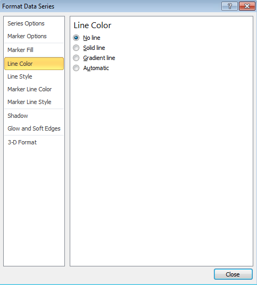Select the highlighted Line Color category
The image size is (257, 285).
point(34,64)
